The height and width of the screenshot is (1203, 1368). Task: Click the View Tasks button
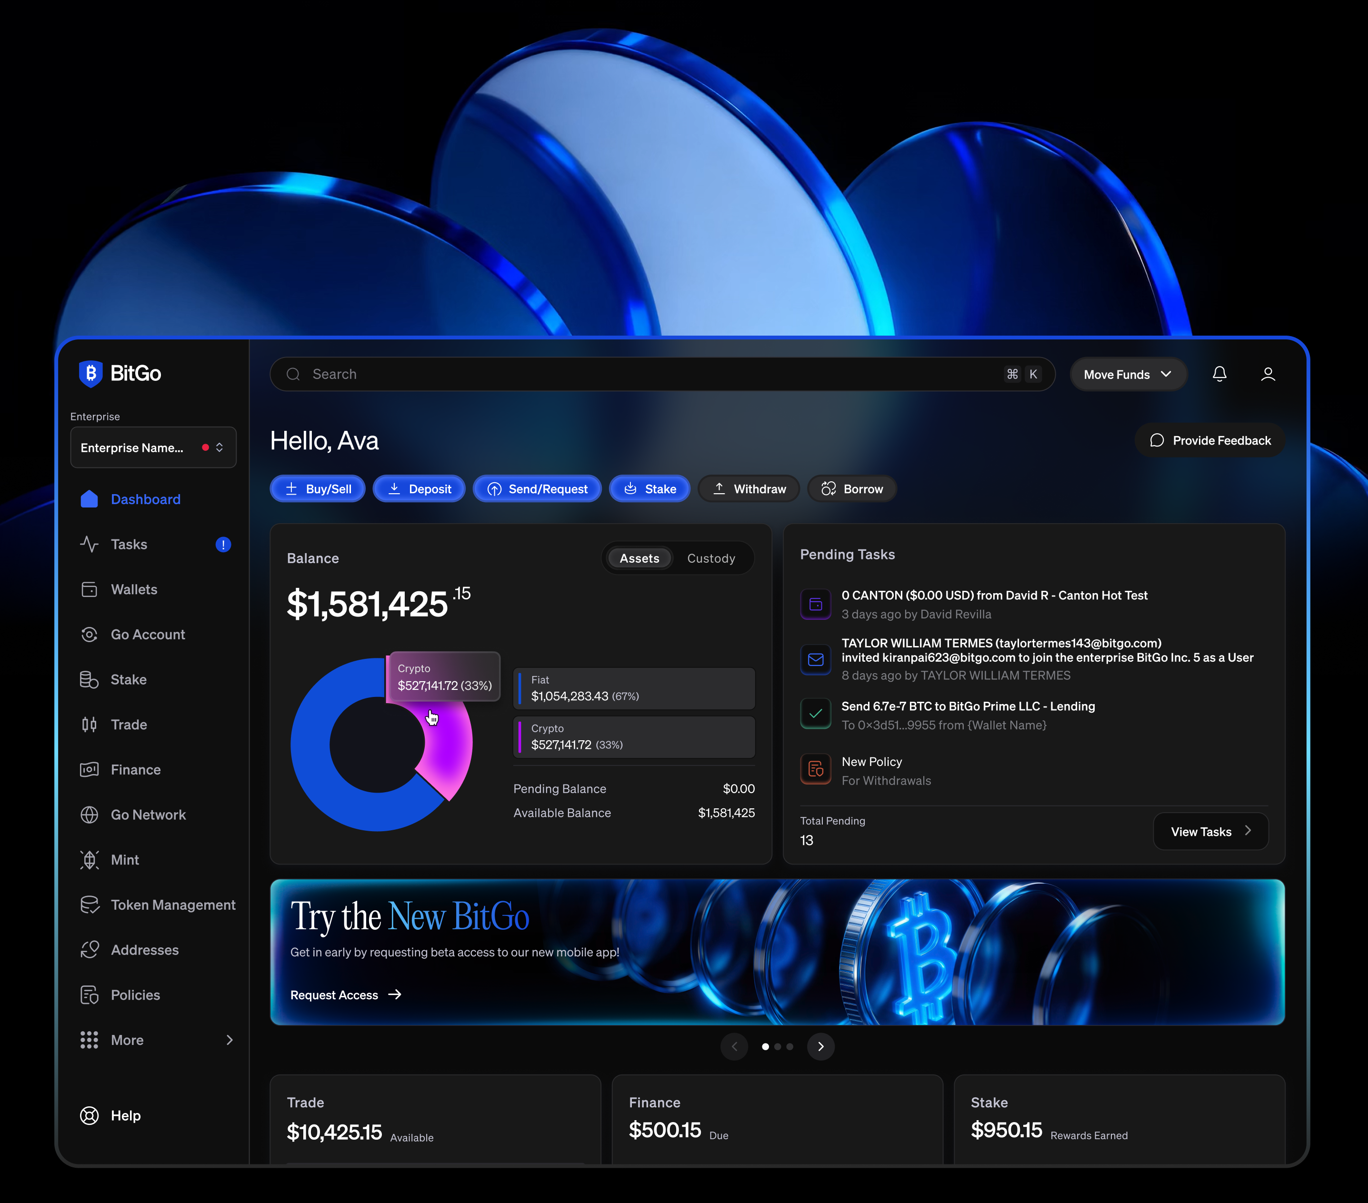pos(1211,831)
